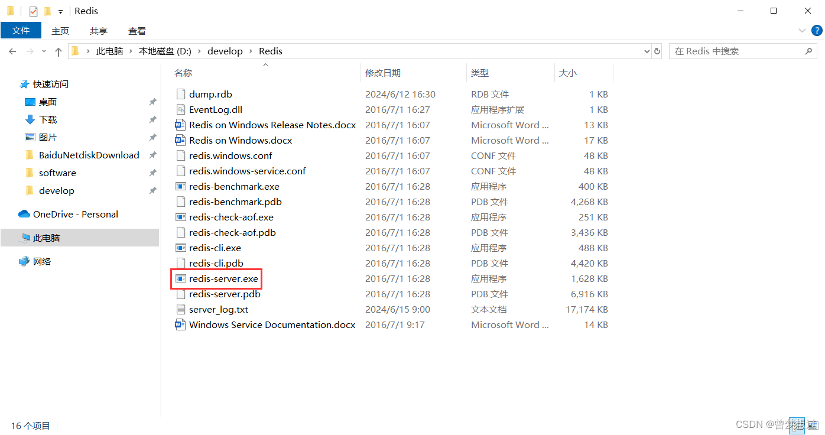Click the properties checkmark quick access icon
The width and height of the screenshot is (825, 435).
33,11
